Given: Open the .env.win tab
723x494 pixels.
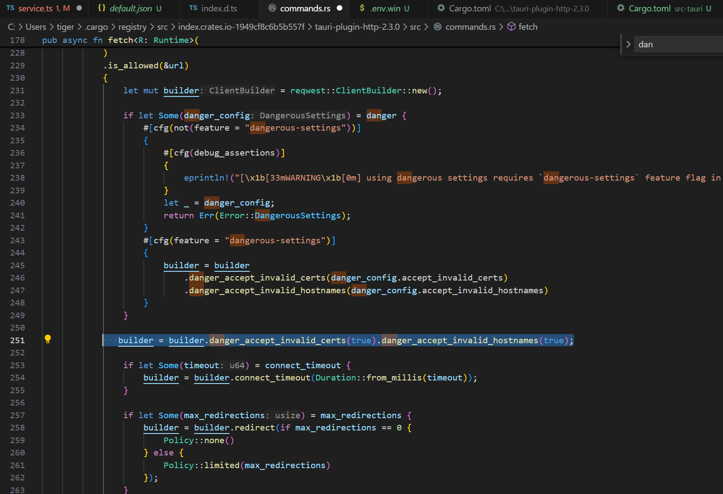Looking at the screenshot, I should [x=389, y=8].
